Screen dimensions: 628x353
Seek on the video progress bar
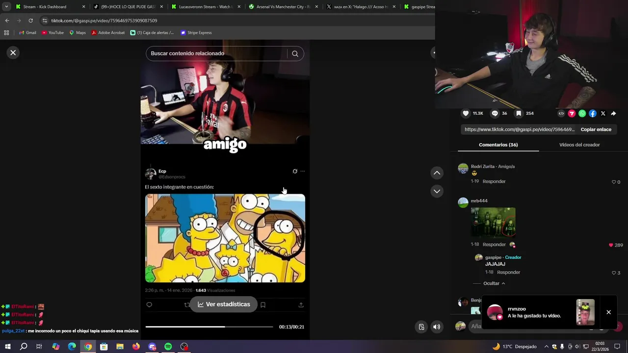tap(209, 327)
